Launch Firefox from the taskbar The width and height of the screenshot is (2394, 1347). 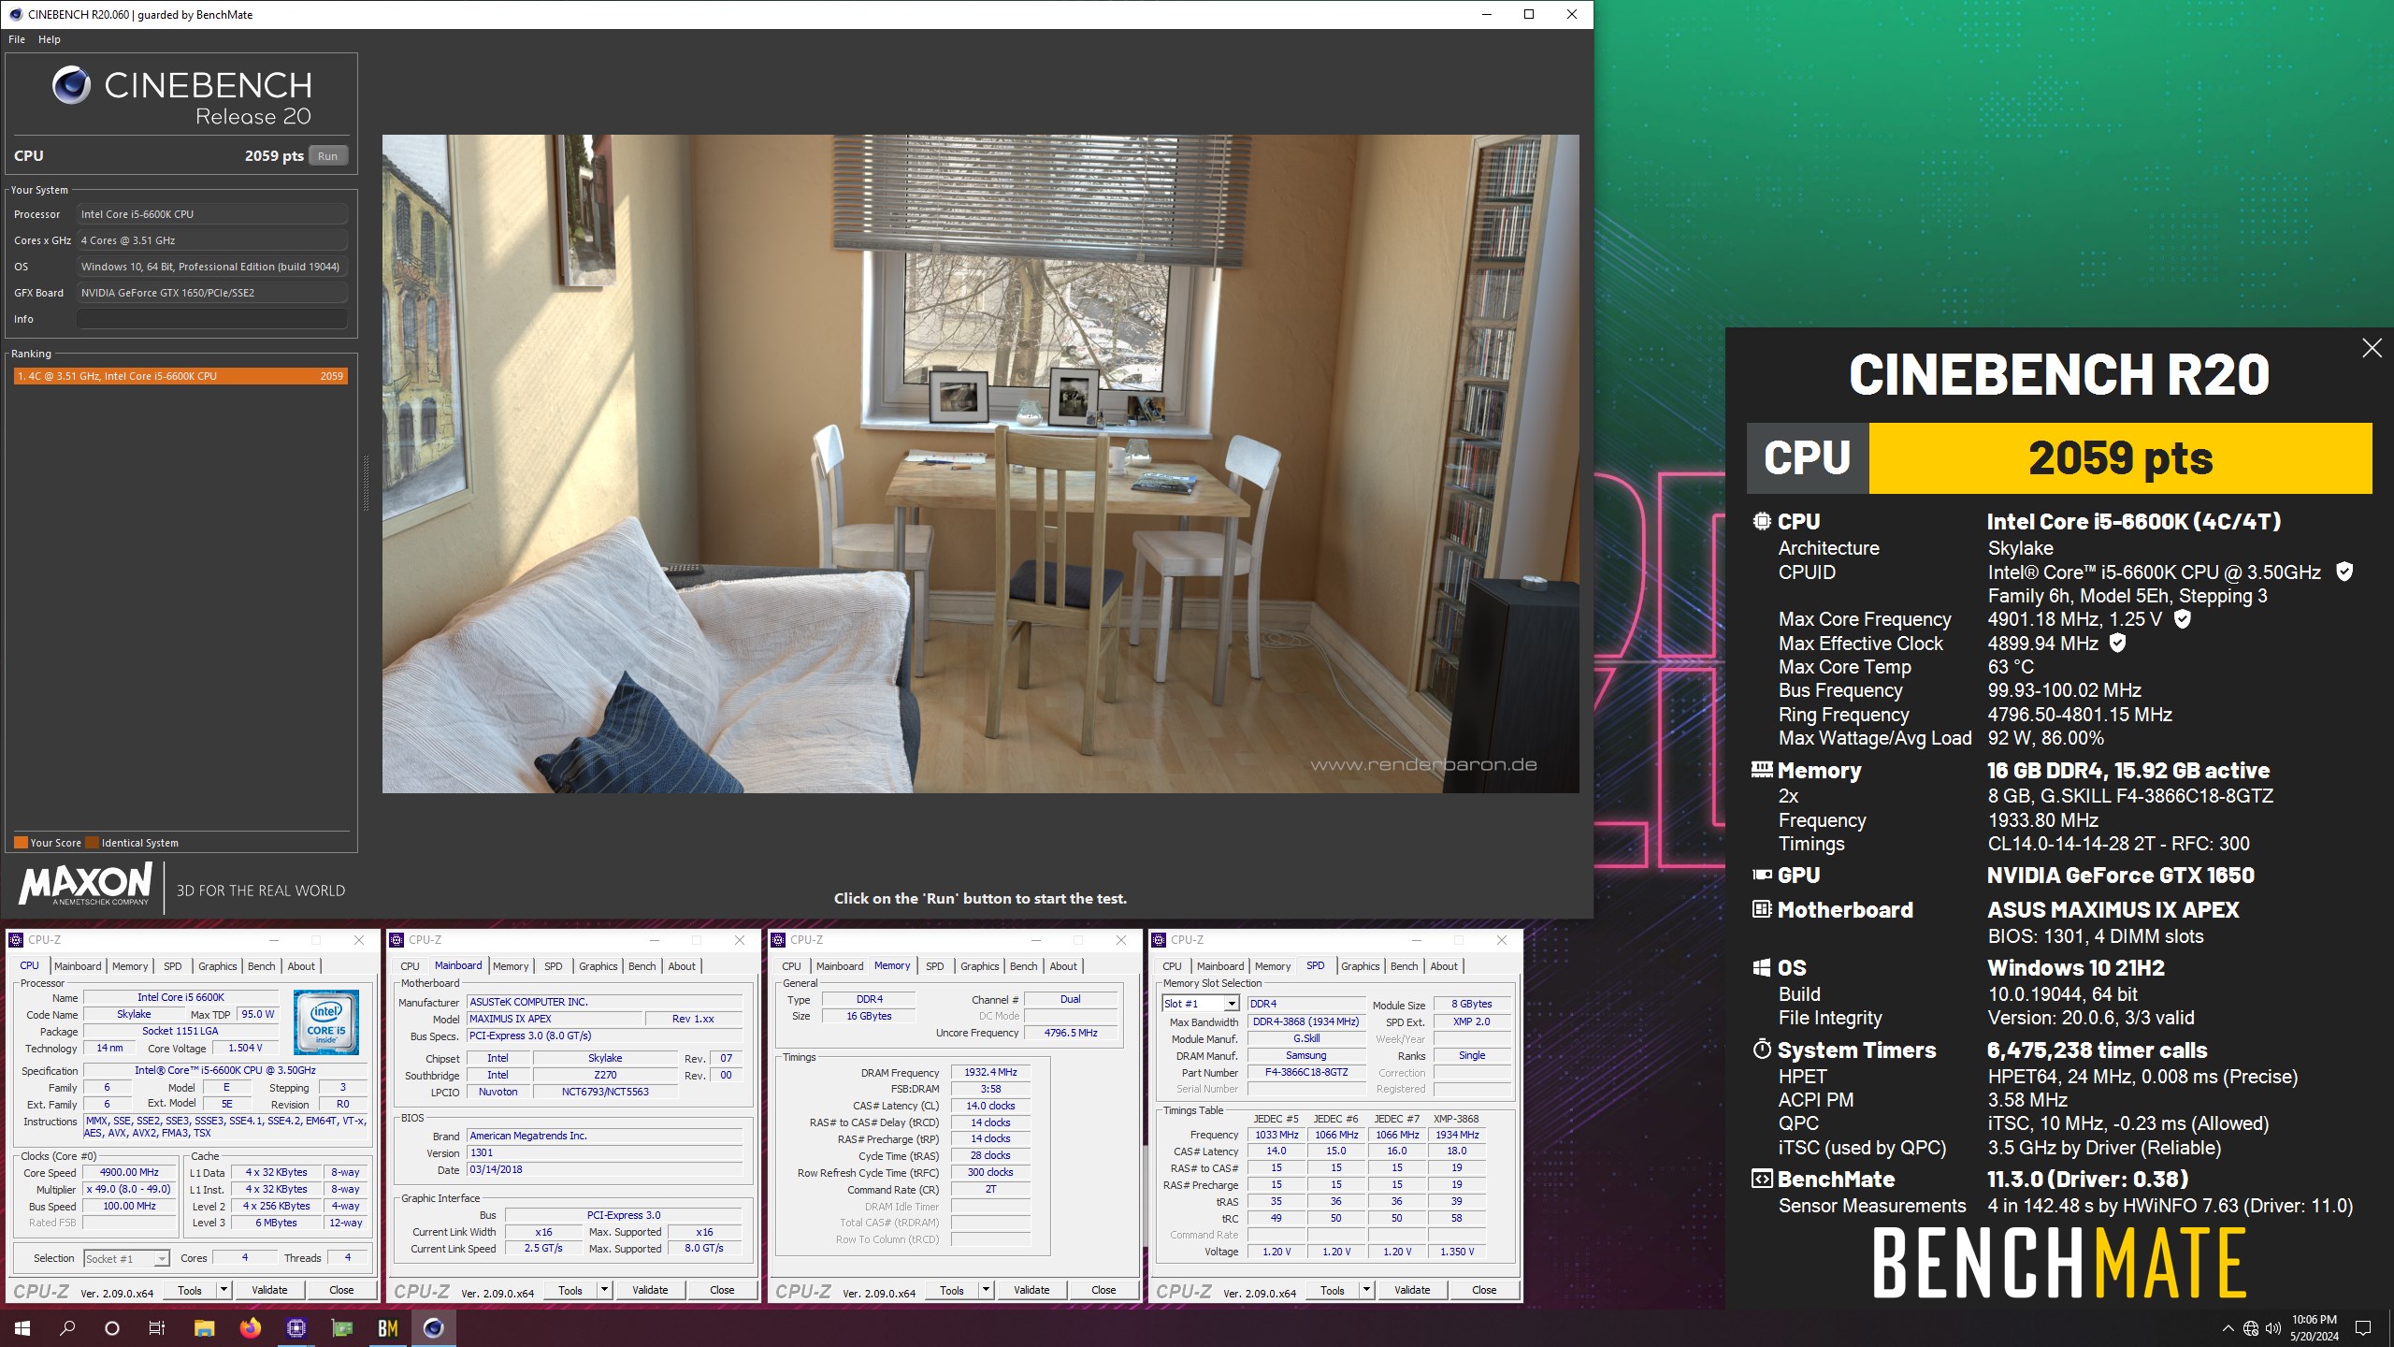point(250,1327)
